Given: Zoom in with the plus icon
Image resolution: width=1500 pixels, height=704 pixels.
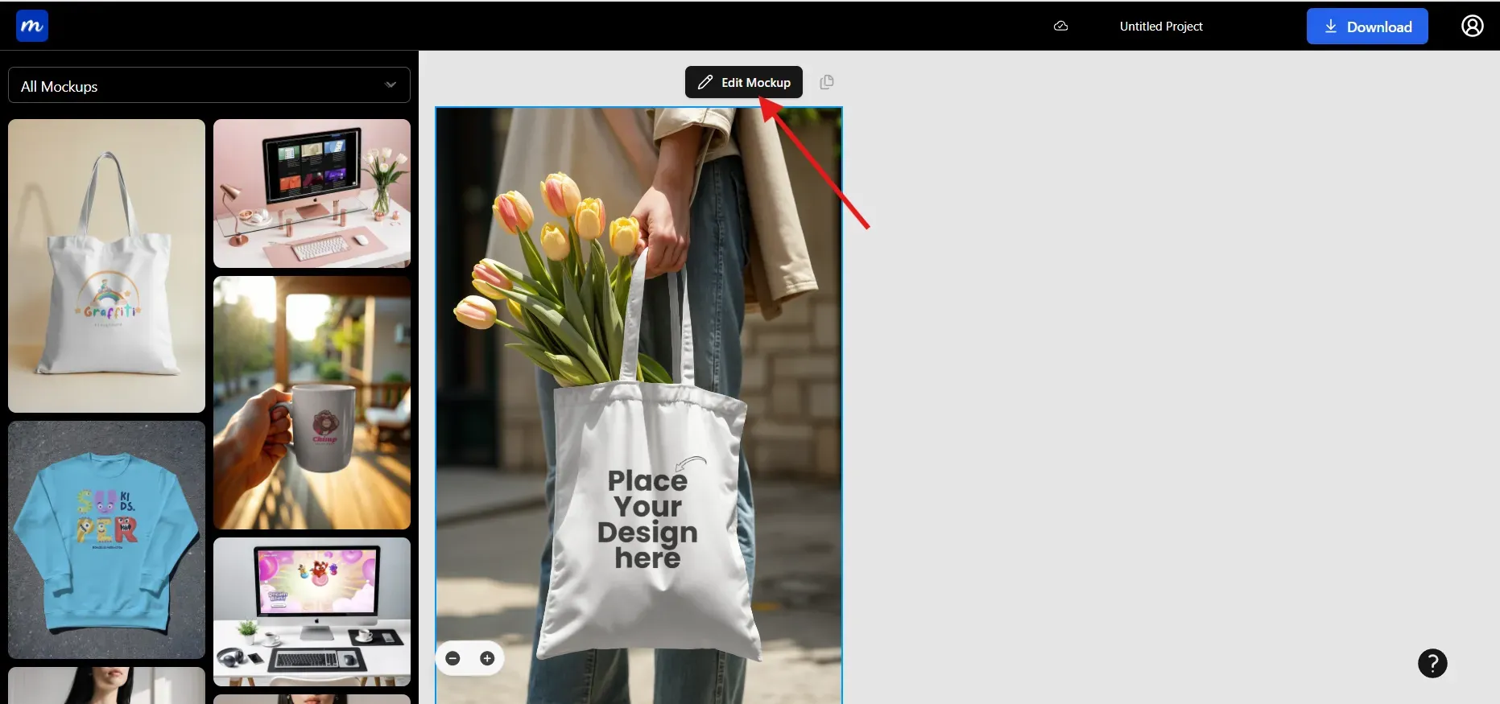Looking at the screenshot, I should tap(487, 658).
